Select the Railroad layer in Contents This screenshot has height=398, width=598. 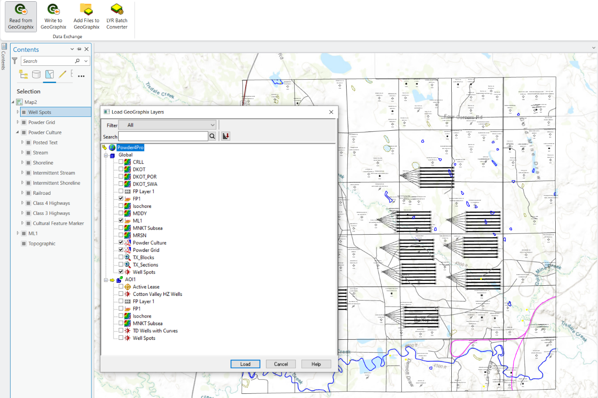[x=41, y=193]
